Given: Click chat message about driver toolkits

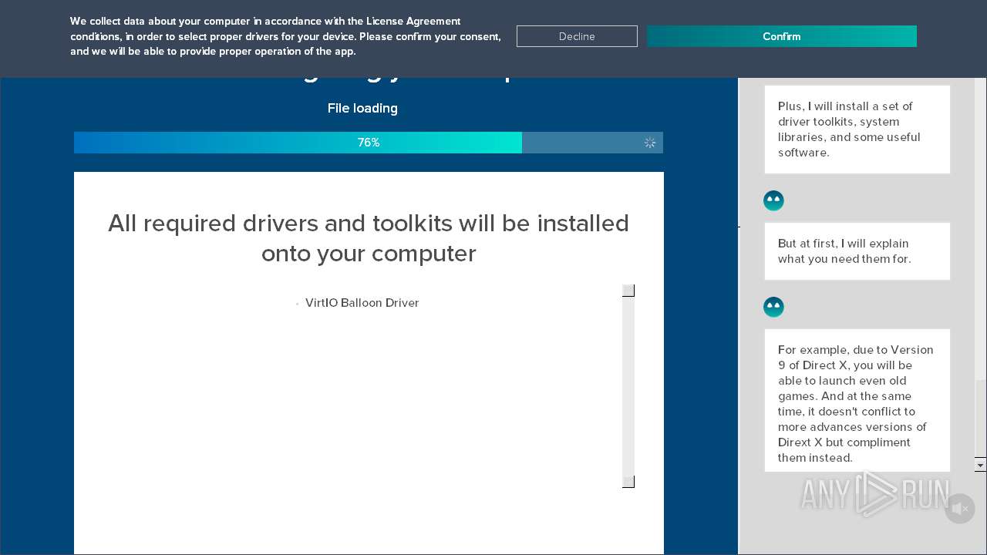Looking at the screenshot, I should [857, 129].
